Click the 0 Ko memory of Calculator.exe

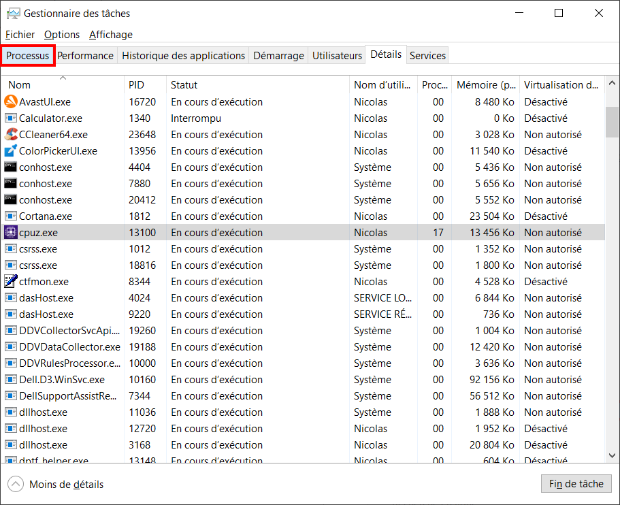coord(504,118)
